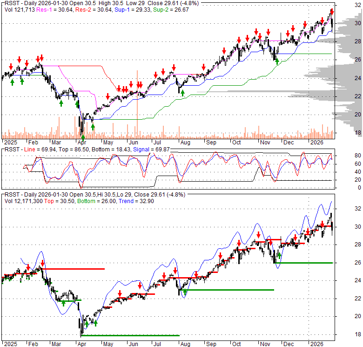Click green buy arrow at April low in top chart

coord(83,136)
